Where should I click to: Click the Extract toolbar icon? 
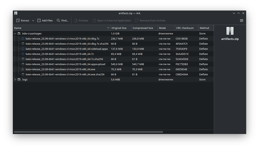coord(18,20)
